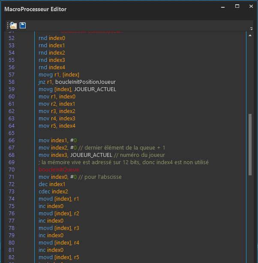Minimize the MacroProcesseur Editor window
This screenshot has height=263, width=258.
click(222, 7)
